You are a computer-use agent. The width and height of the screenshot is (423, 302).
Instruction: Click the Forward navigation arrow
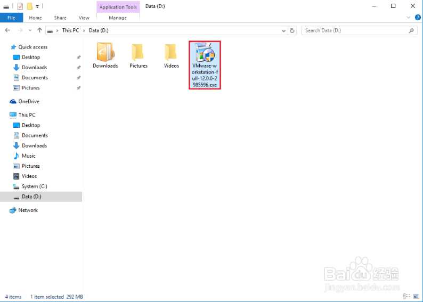pos(20,30)
